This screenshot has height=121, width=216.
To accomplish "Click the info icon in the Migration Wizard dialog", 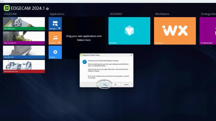I will 85,62.
